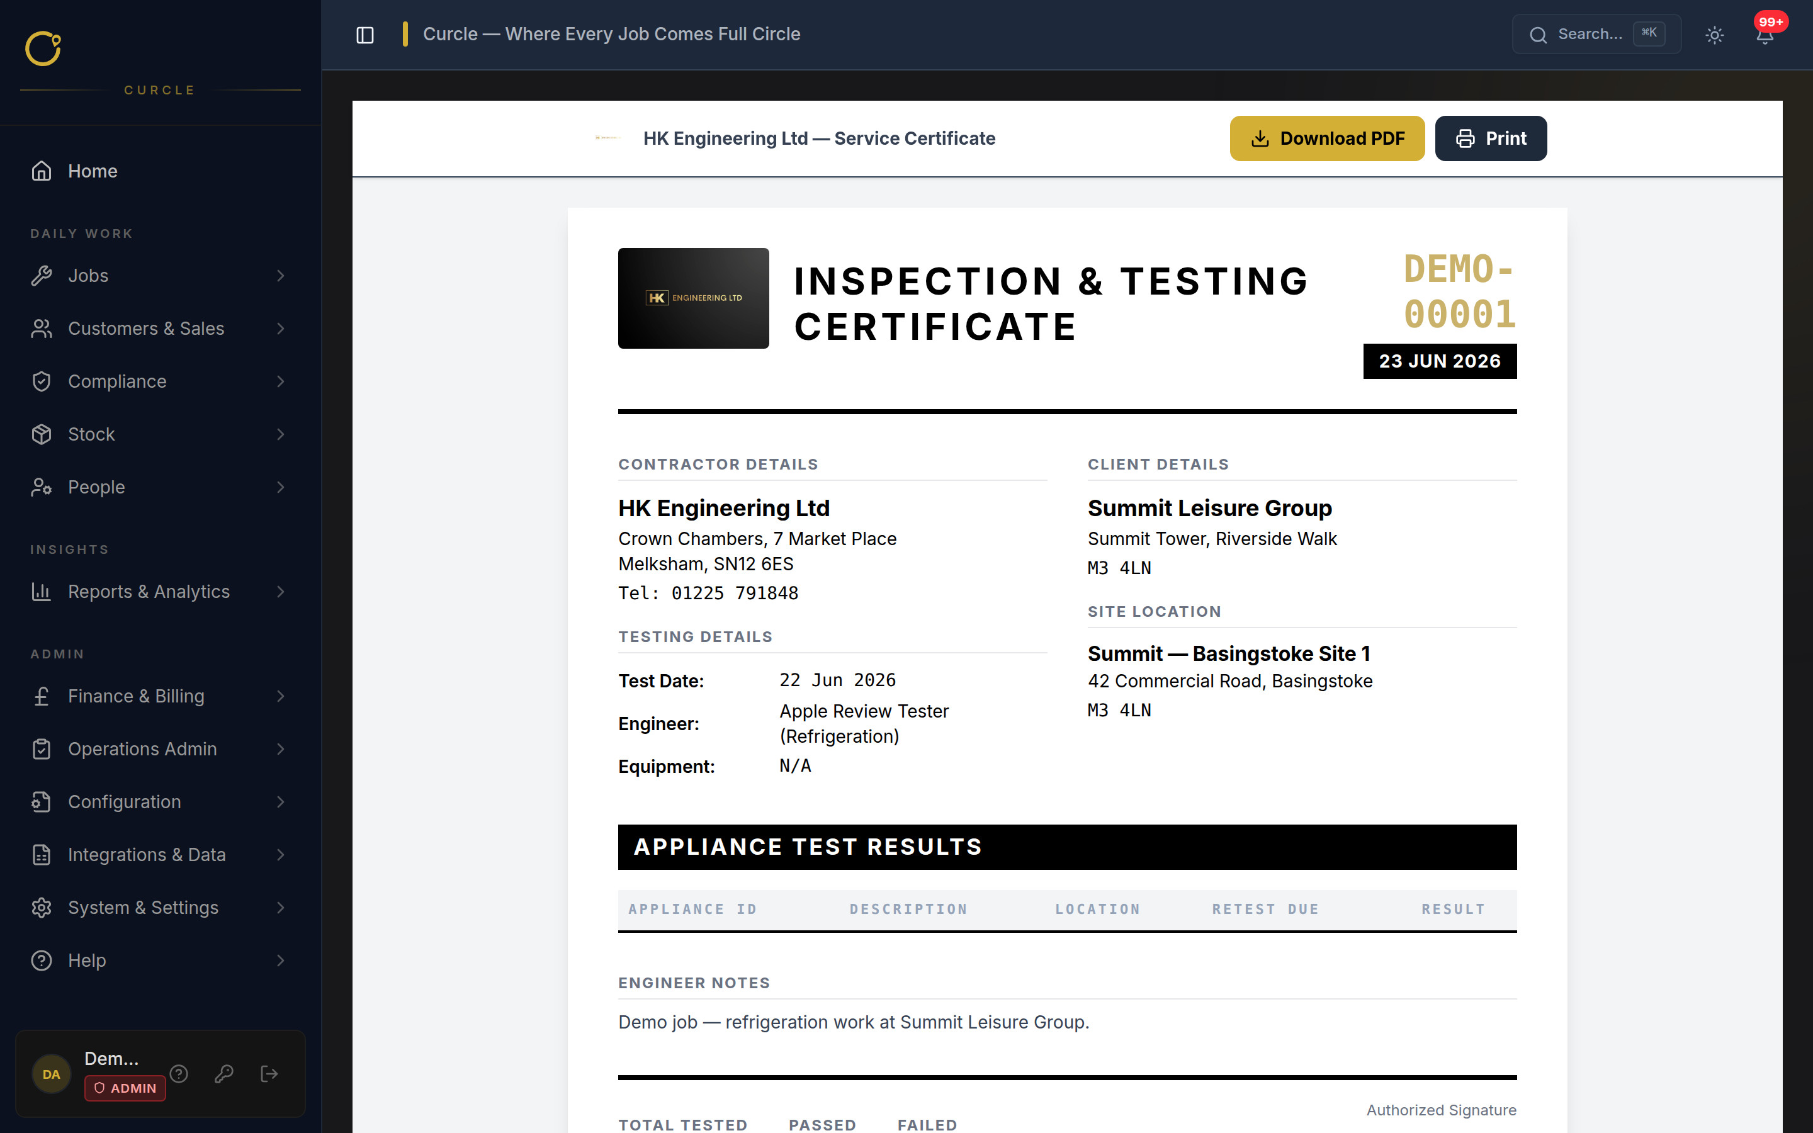Expand the Configuration chevron
This screenshot has width=1813, height=1133.
(280, 802)
